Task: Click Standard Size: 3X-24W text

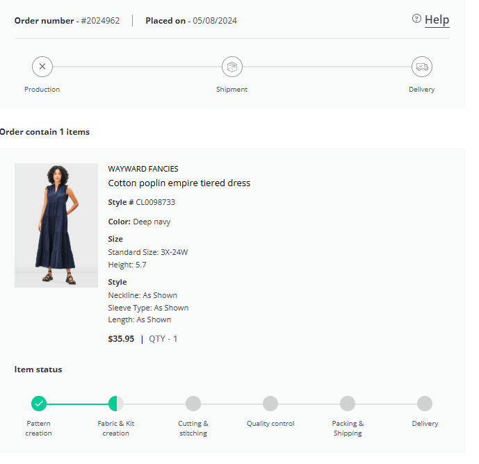Action: [x=148, y=252]
